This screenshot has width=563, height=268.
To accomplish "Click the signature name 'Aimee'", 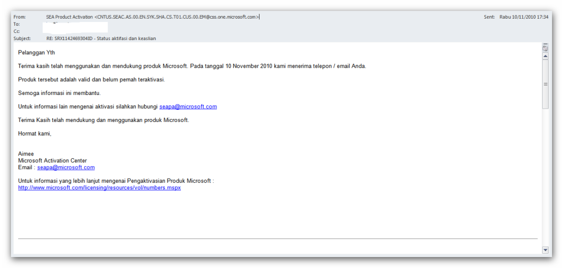I will click(x=26, y=154).
